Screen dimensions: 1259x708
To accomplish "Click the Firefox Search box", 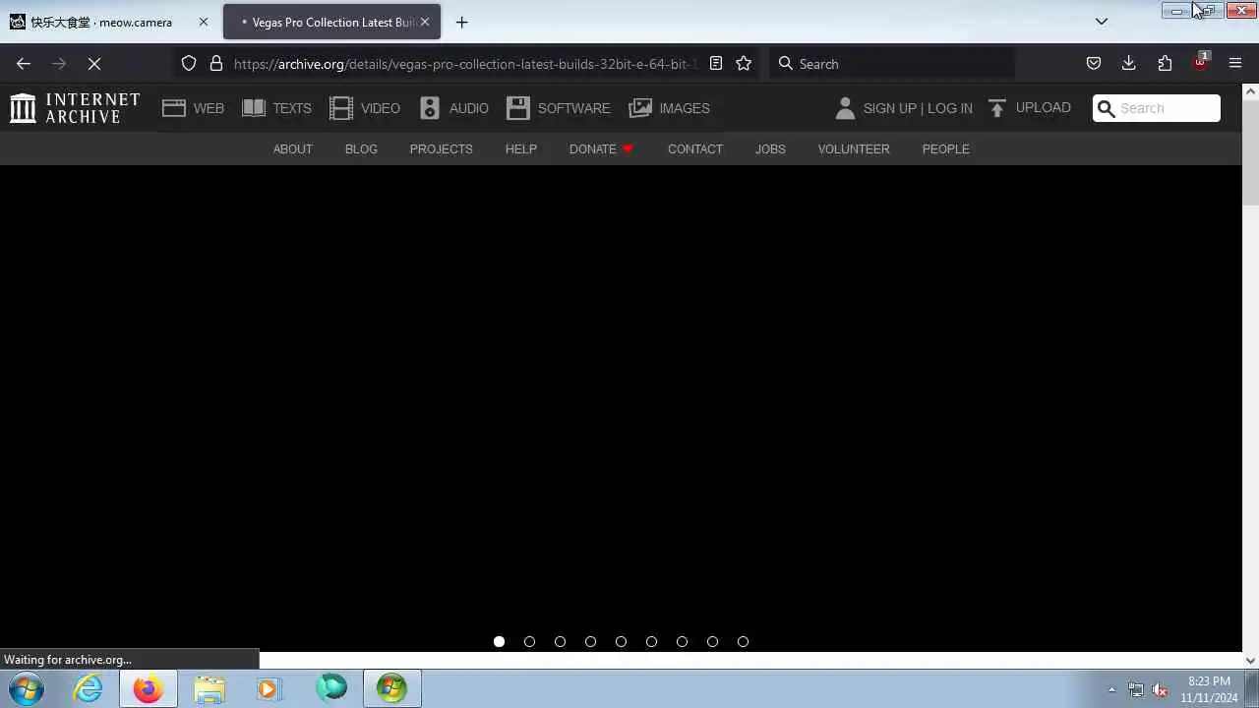I will [892, 64].
